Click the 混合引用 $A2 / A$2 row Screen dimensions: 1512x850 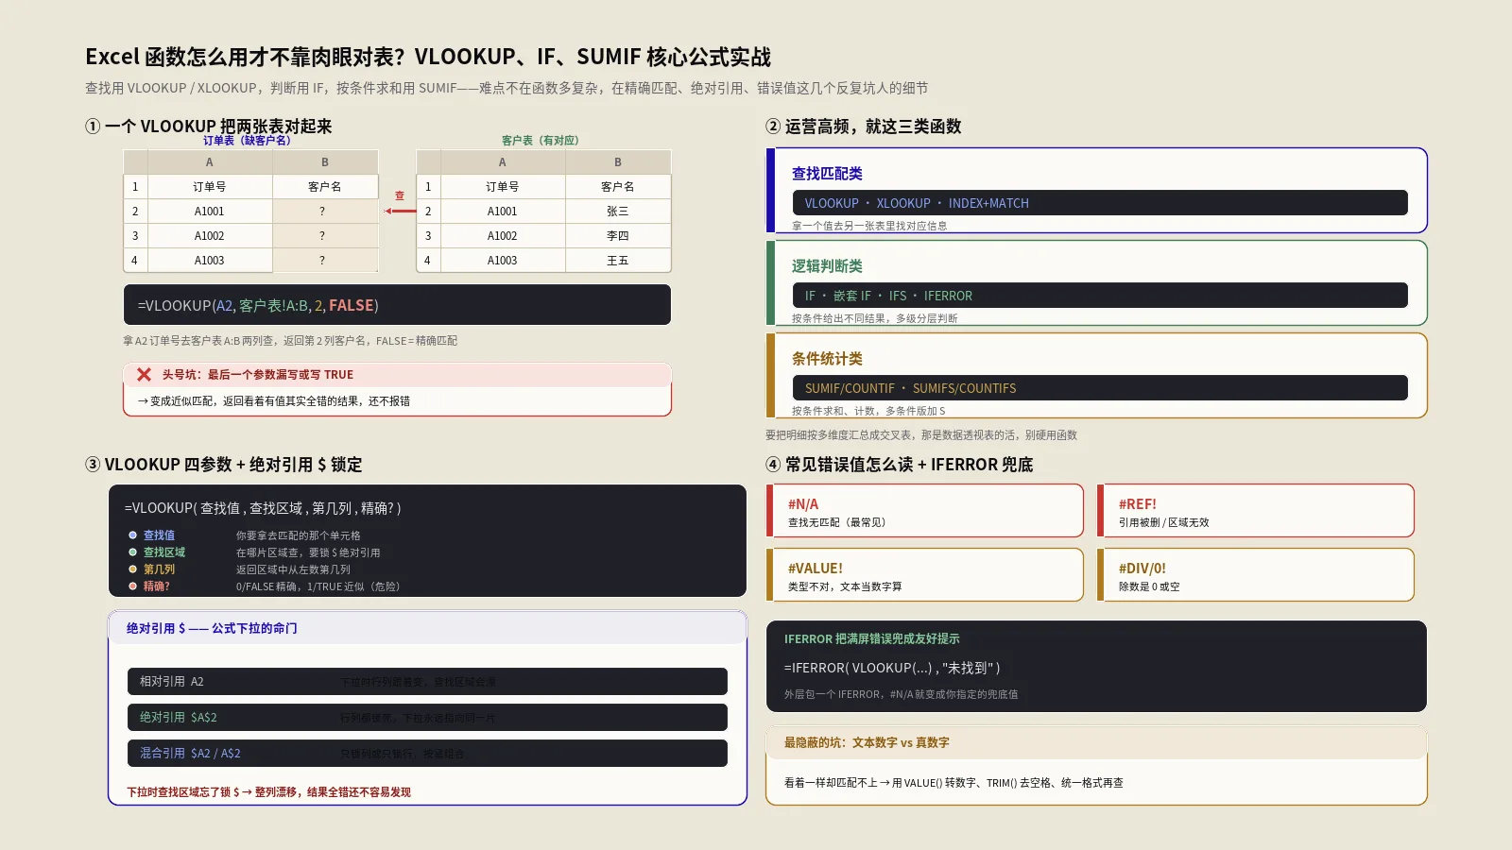pos(427,754)
